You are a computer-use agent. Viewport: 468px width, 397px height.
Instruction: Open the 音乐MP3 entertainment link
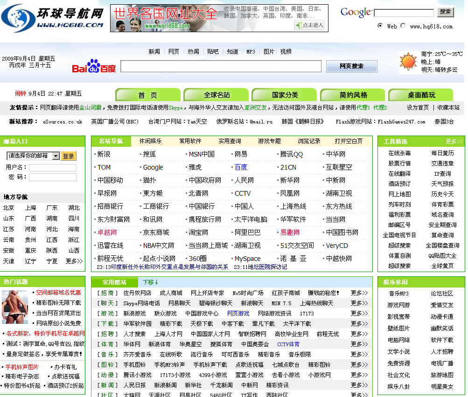(x=399, y=294)
